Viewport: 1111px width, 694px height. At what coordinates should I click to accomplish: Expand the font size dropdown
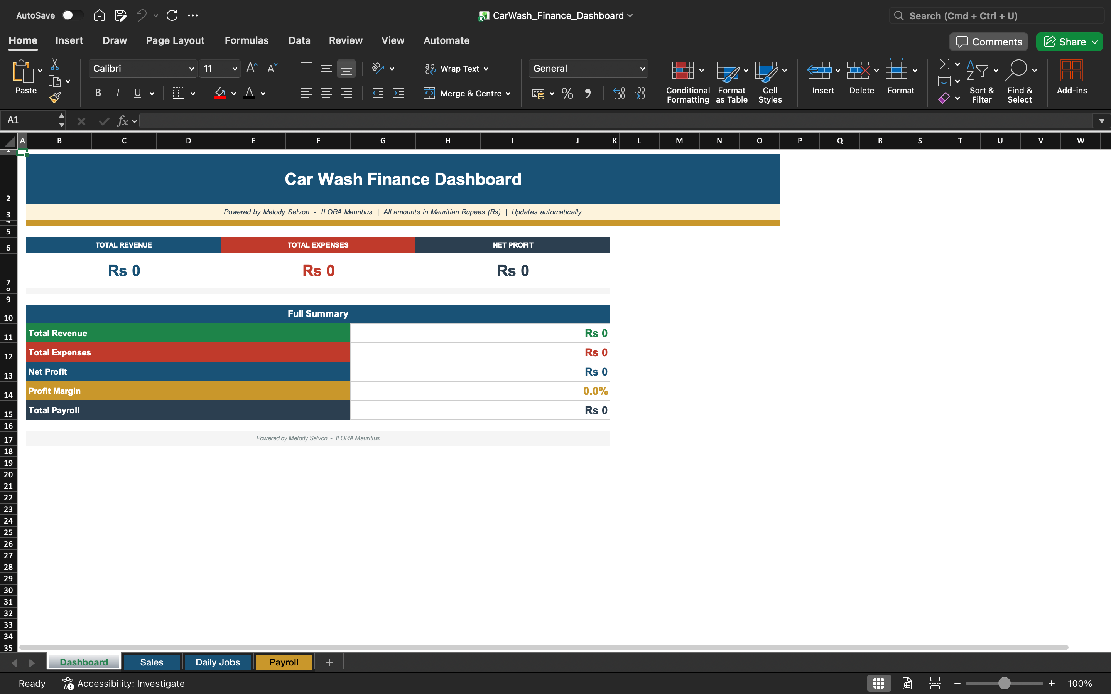235,69
